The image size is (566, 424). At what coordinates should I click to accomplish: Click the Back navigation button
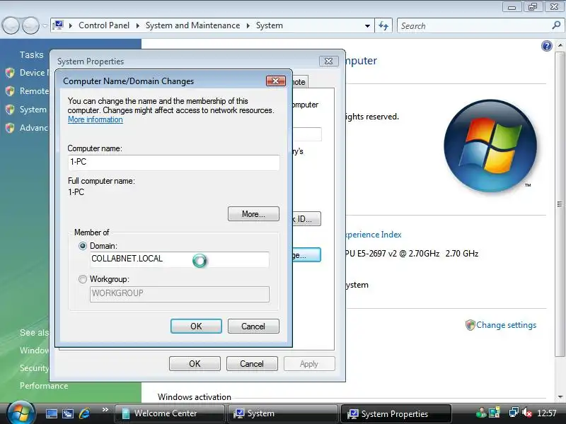click(x=11, y=25)
